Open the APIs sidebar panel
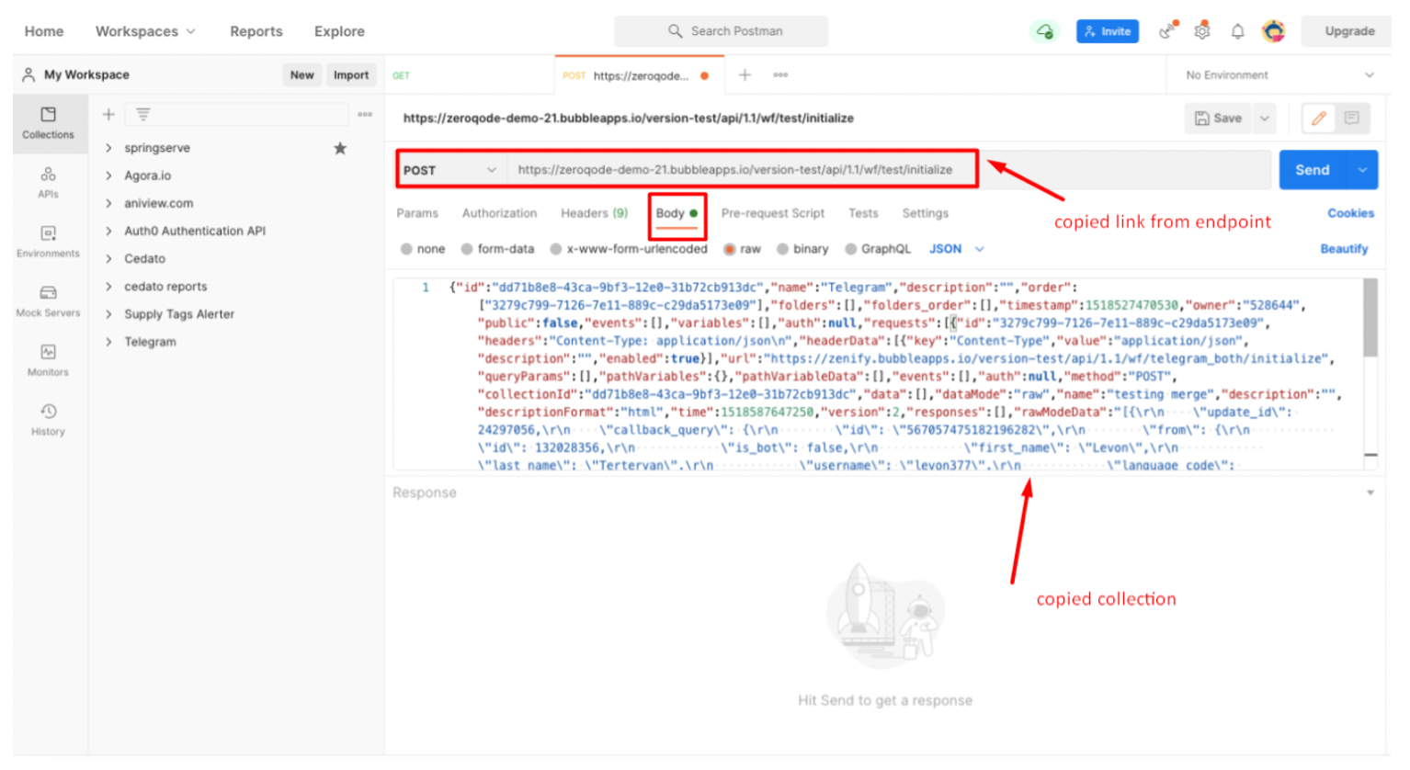The image size is (1410, 770). pyautogui.click(x=48, y=181)
